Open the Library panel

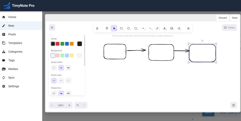point(229,27)
